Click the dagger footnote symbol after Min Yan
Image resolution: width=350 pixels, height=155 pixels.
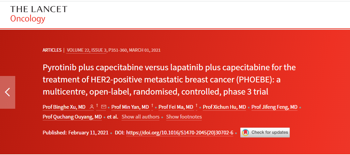point(152,106)
